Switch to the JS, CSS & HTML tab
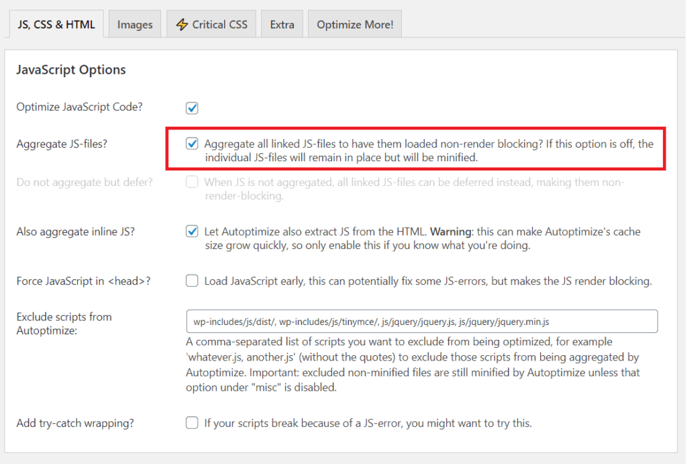The width and height of the screenshot is (687, 464). [x=56, y=25]
